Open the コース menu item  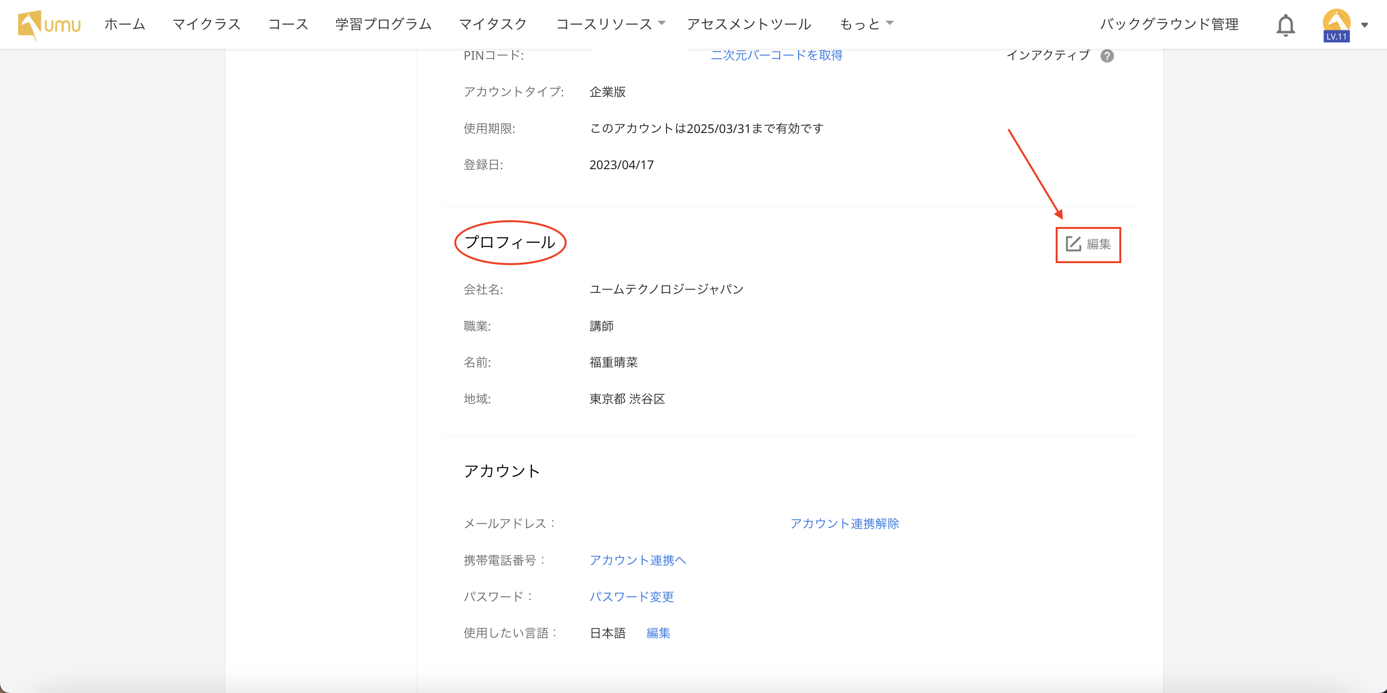(288, 24)
